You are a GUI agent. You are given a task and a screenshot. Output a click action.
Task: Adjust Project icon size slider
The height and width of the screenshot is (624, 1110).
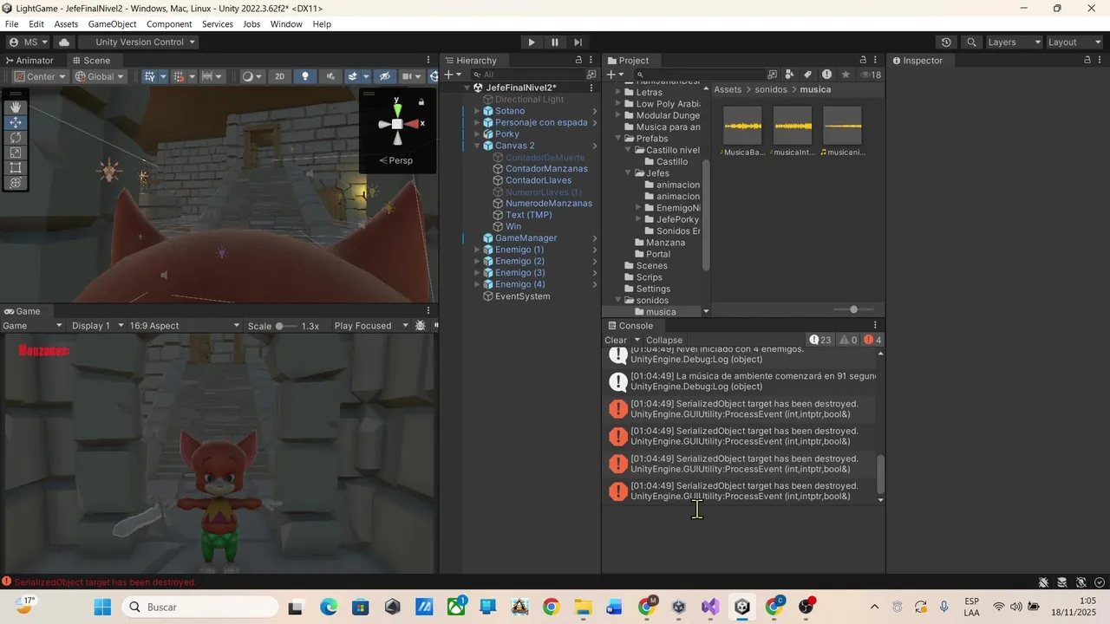pyautogui.click(x=853, y=309)
